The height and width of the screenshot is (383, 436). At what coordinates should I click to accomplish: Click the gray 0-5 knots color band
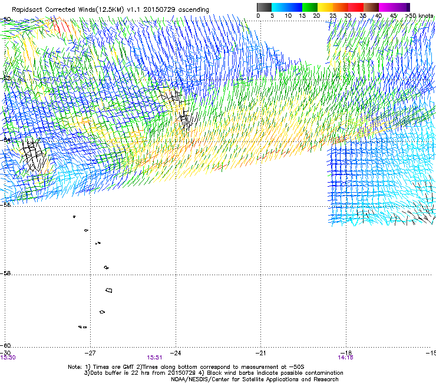264,7
